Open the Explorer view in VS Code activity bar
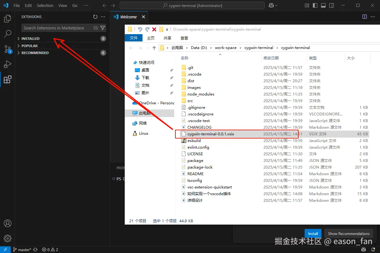The width and height of the screenshot is (380, 253). coord(8,19)
